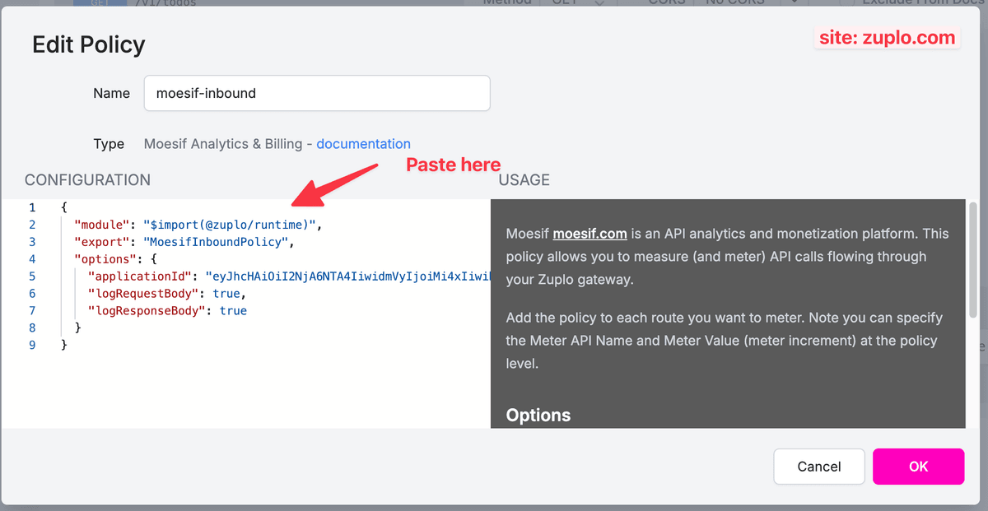Confirm the policy with the OK button
The image size is (988, 511).
(x=918, y=467)
